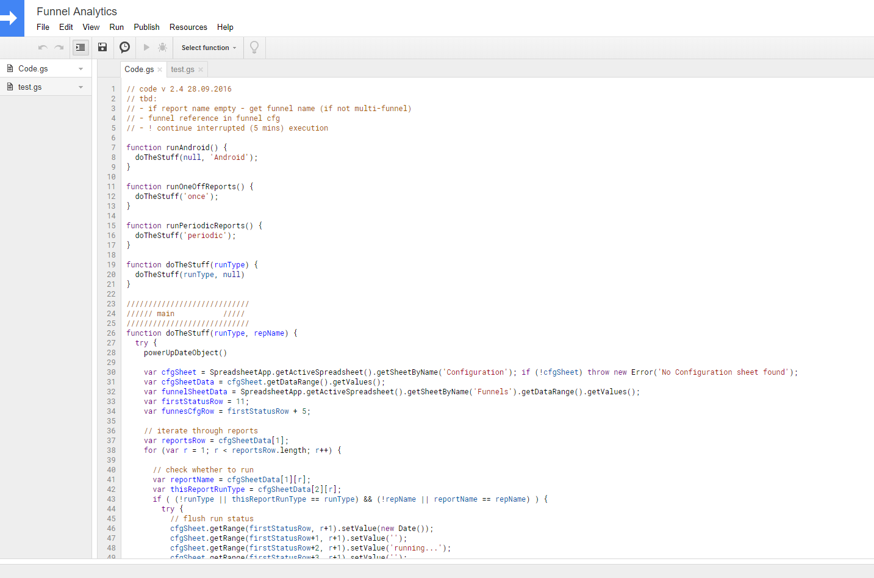Image resolution: width=874 pixels, height=578 pixels.
Task: Expand the test.gs file options arrow
Action: [81, 87]
